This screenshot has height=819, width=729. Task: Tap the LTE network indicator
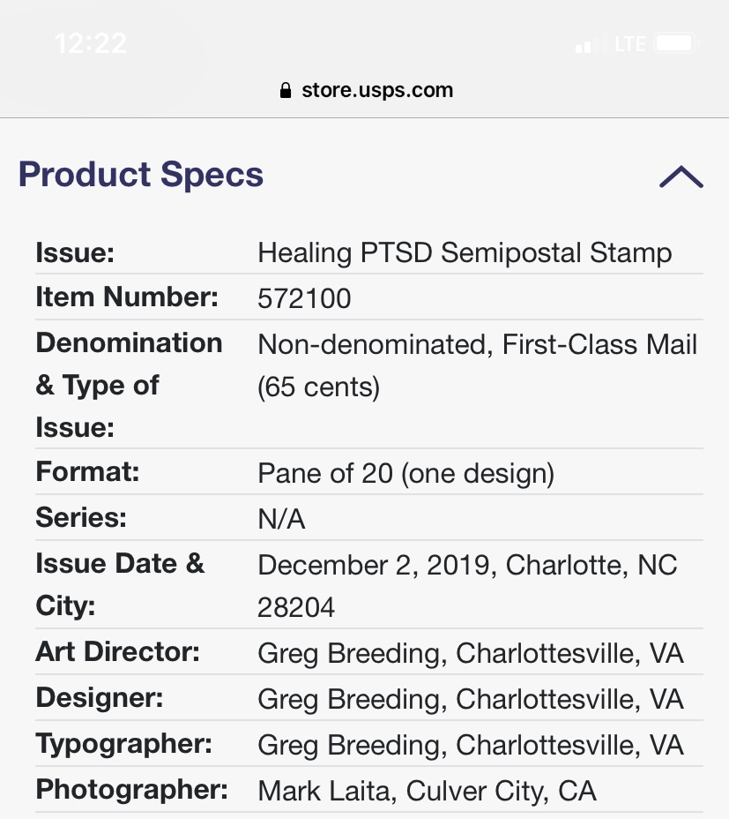click(x=630, y=43)
